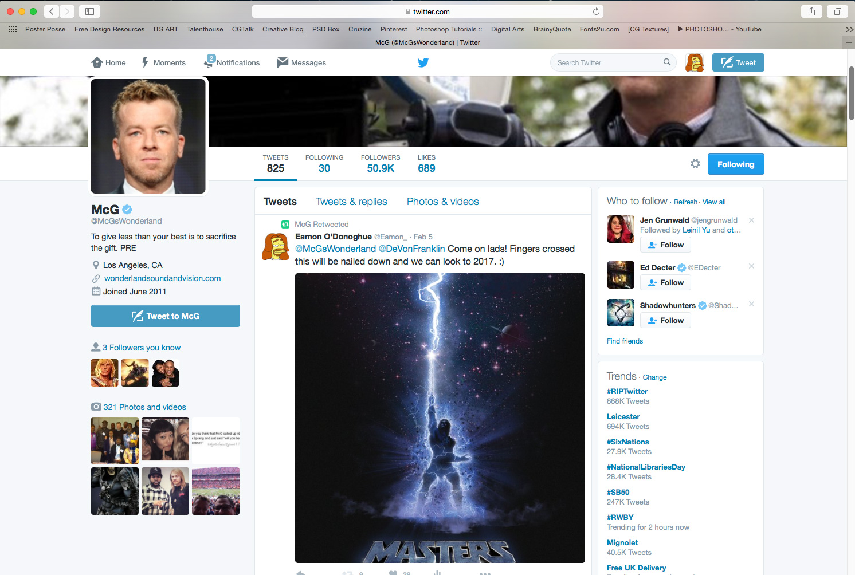The image size is (855, 575).
Task: View the 825 Tweets count
Action: click(276, 164)
